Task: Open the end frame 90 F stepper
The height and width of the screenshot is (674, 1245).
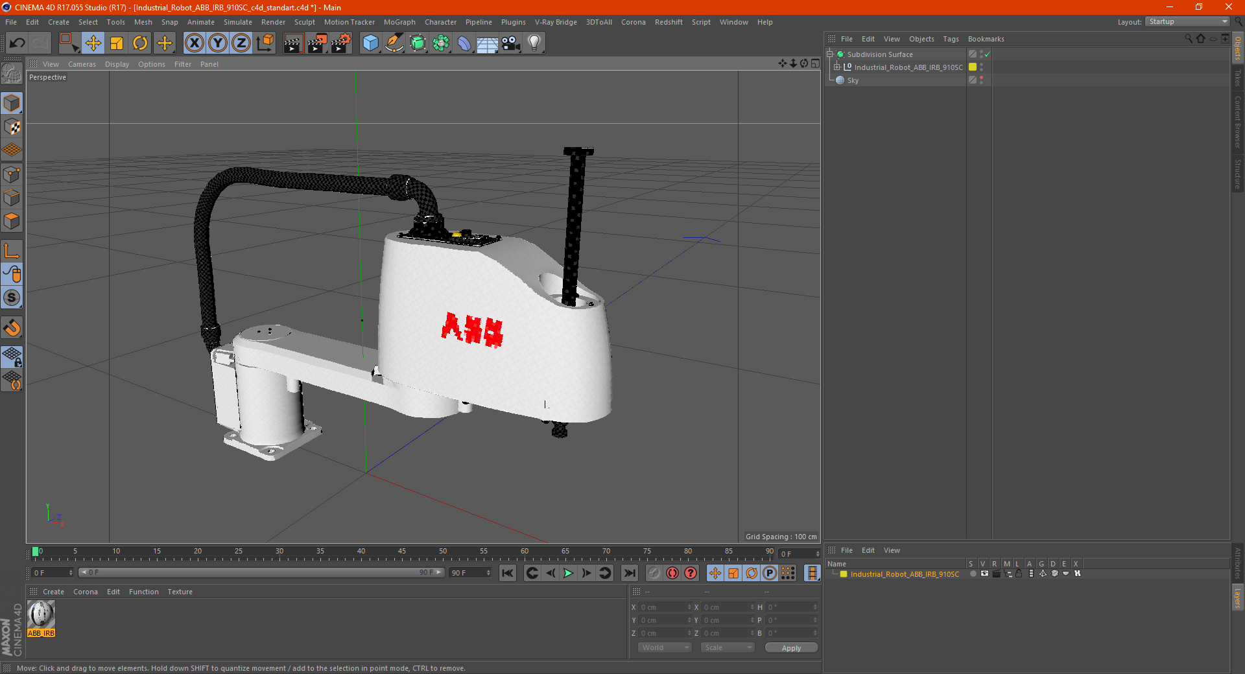Action: 488,573
